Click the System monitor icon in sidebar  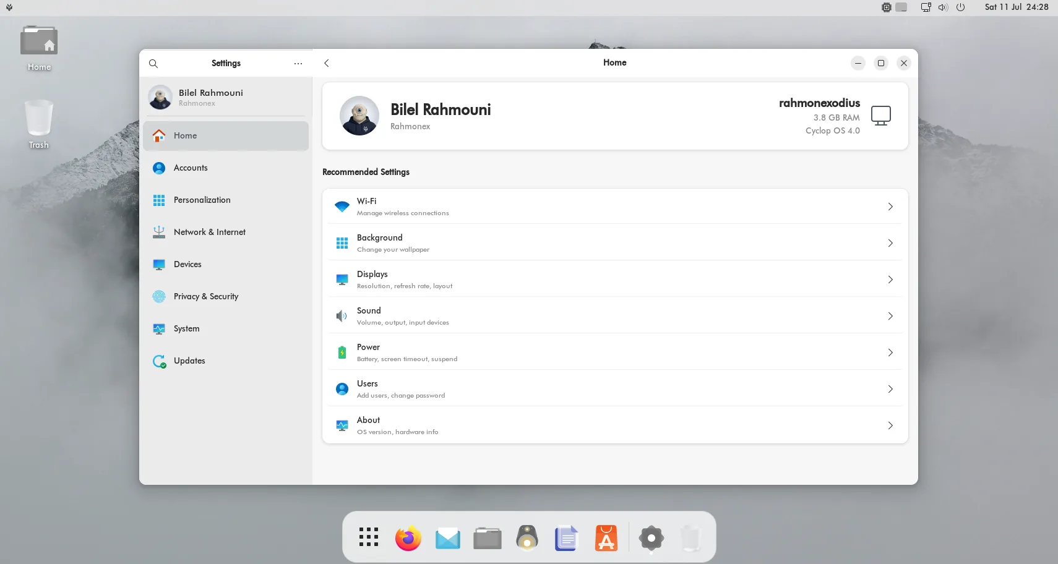[x=159, y=329]
